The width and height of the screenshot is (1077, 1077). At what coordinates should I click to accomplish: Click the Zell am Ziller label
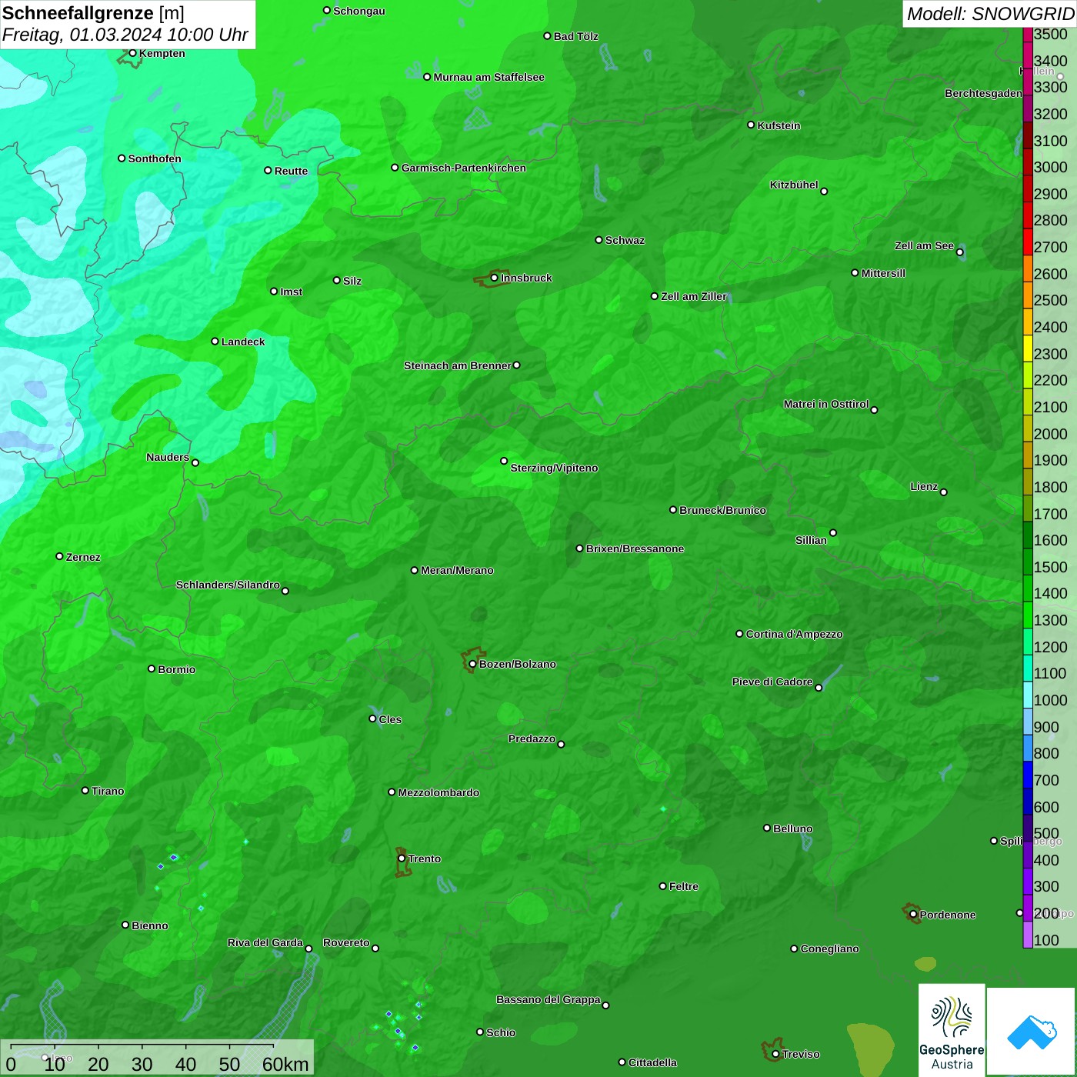(694, 296)
